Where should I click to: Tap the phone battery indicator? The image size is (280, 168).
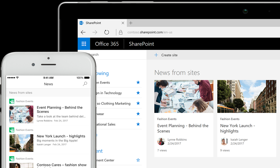(x=87, y=78)
